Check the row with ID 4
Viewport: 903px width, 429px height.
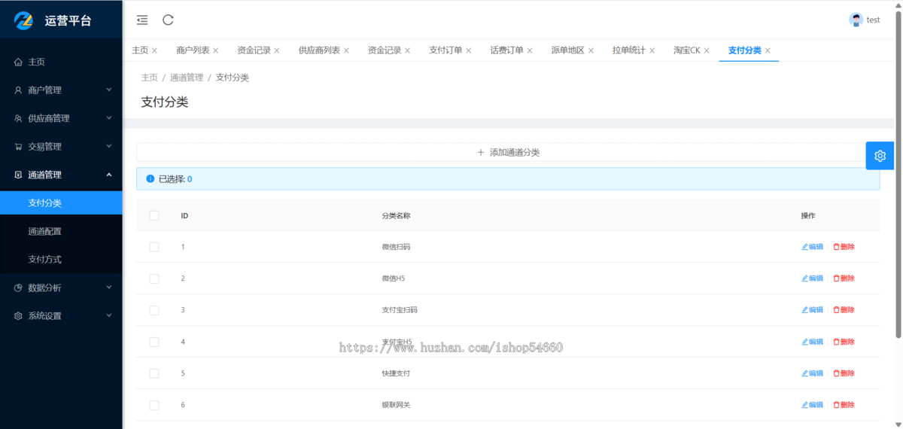[154, 342]
